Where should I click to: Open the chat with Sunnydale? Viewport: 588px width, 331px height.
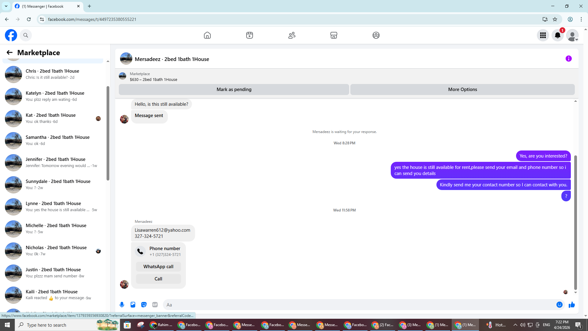53,185
